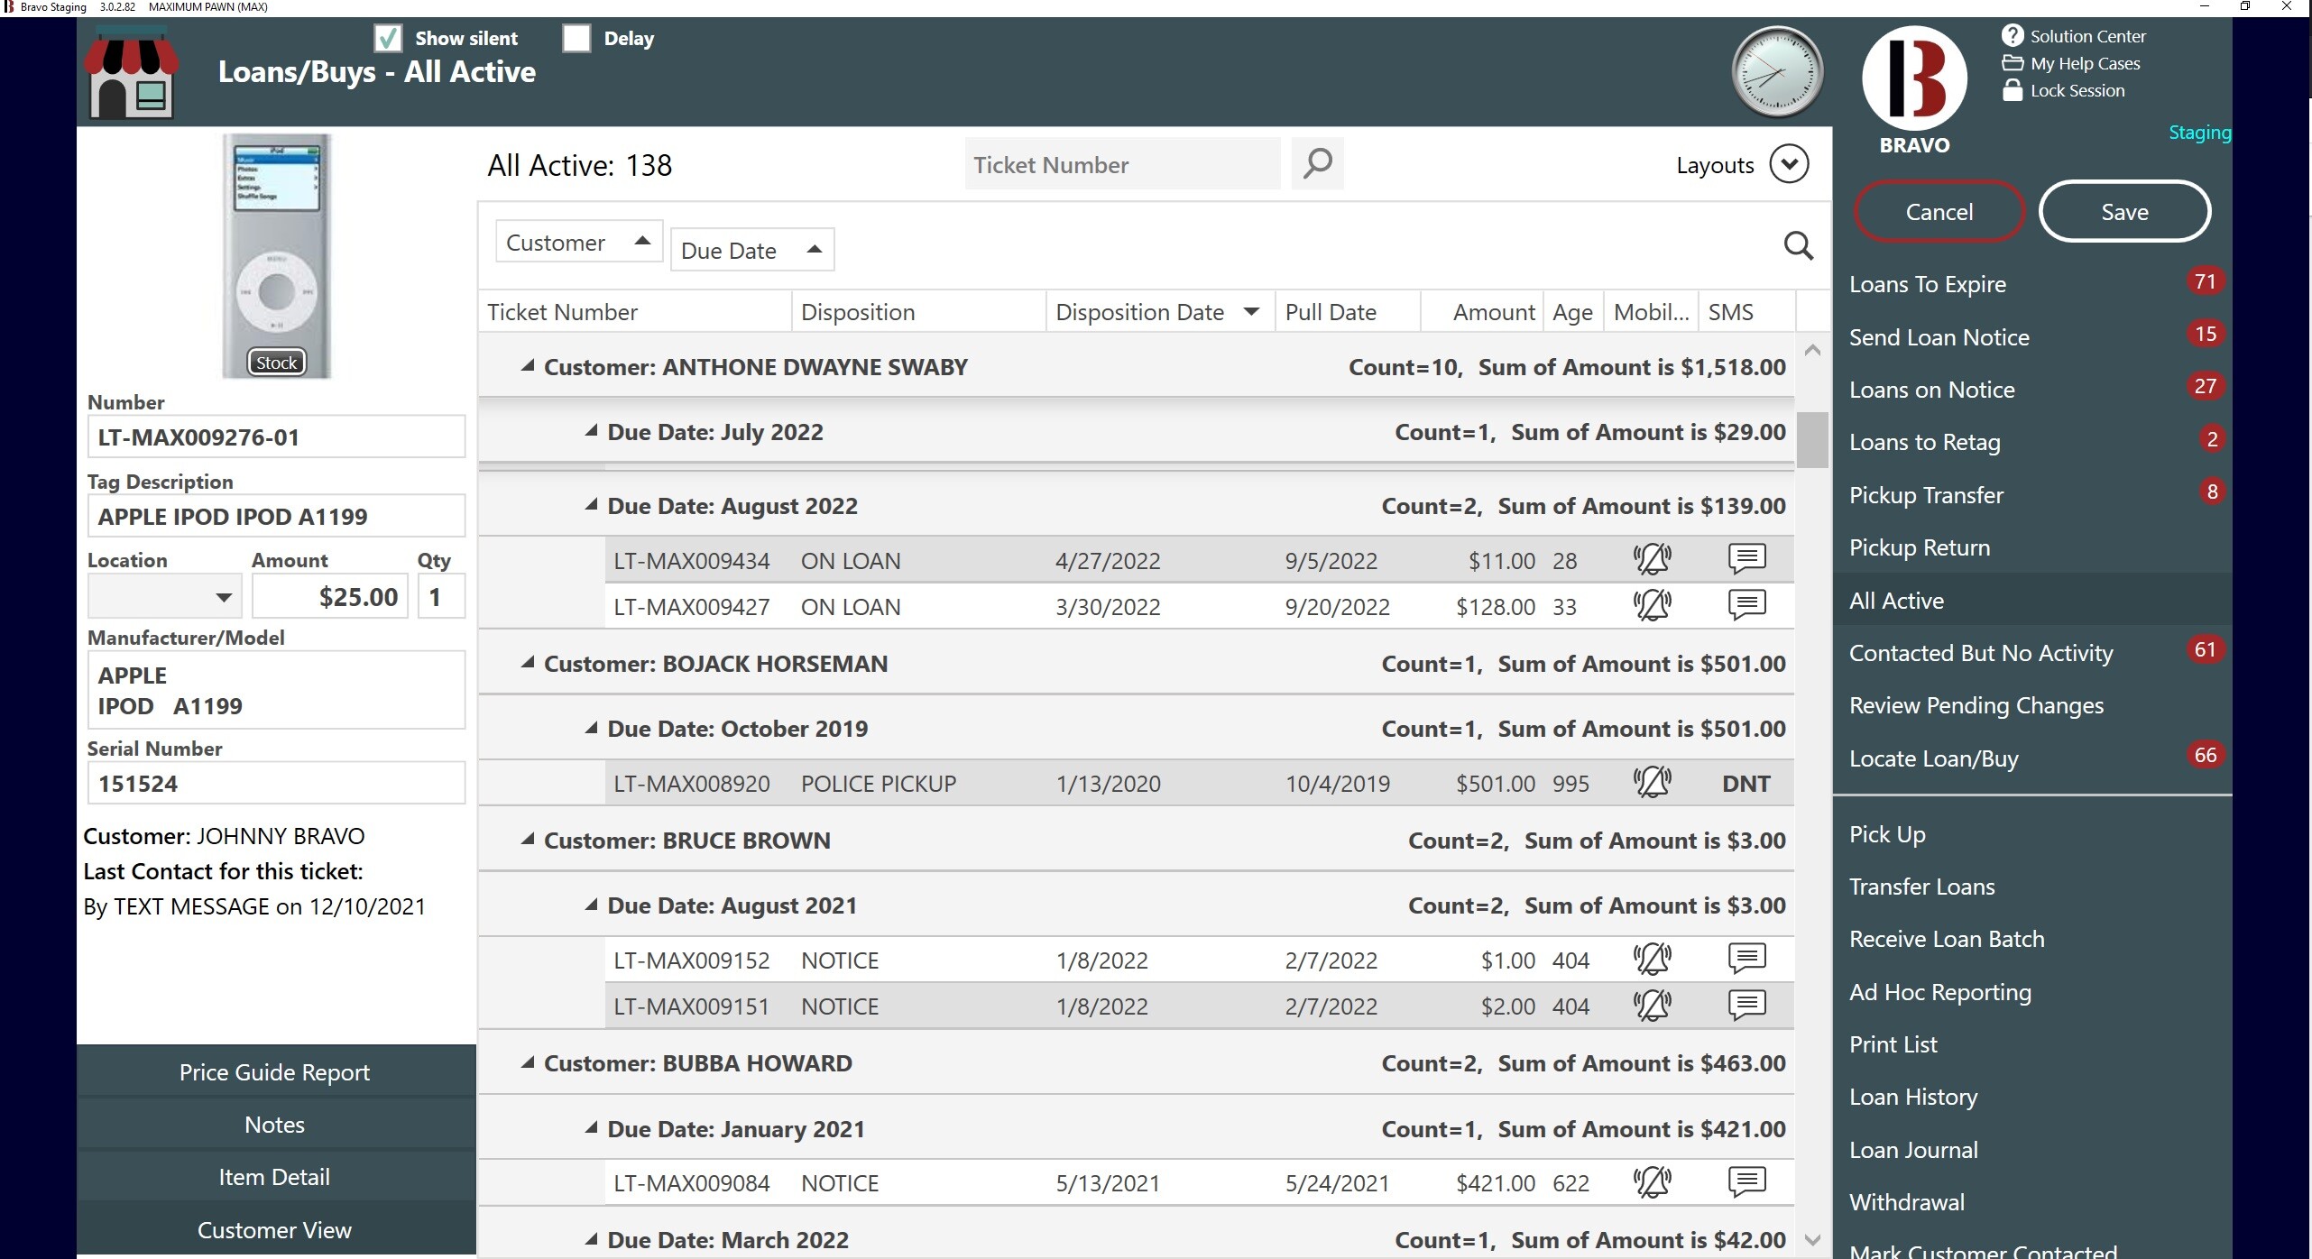Screen dimensions: 2312x1259
Task: Click the scroll down arrow of grid
Action: coord(1812,1240)
